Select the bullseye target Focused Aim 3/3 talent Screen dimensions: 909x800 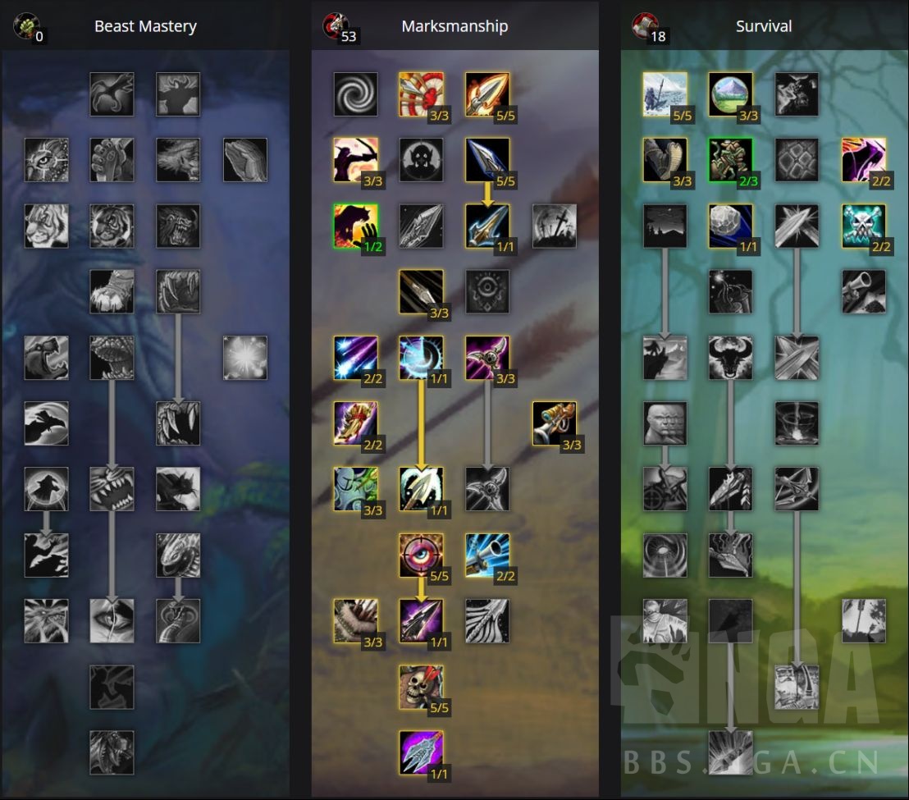(x=422, y=94)
